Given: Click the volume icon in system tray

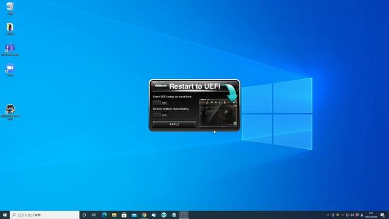Looking at the screenshot, I should [353, 215].
